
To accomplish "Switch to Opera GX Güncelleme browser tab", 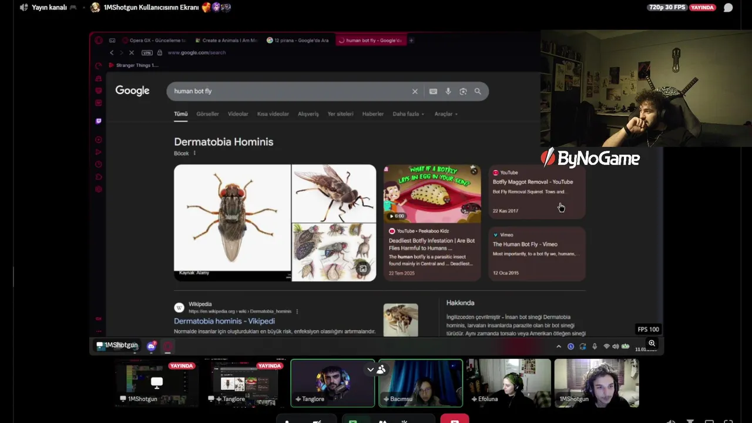I will [x=155, y=41].
